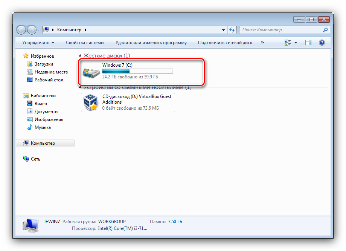
Task: Click Подключить сетевой диск
Action: (225, 43)
